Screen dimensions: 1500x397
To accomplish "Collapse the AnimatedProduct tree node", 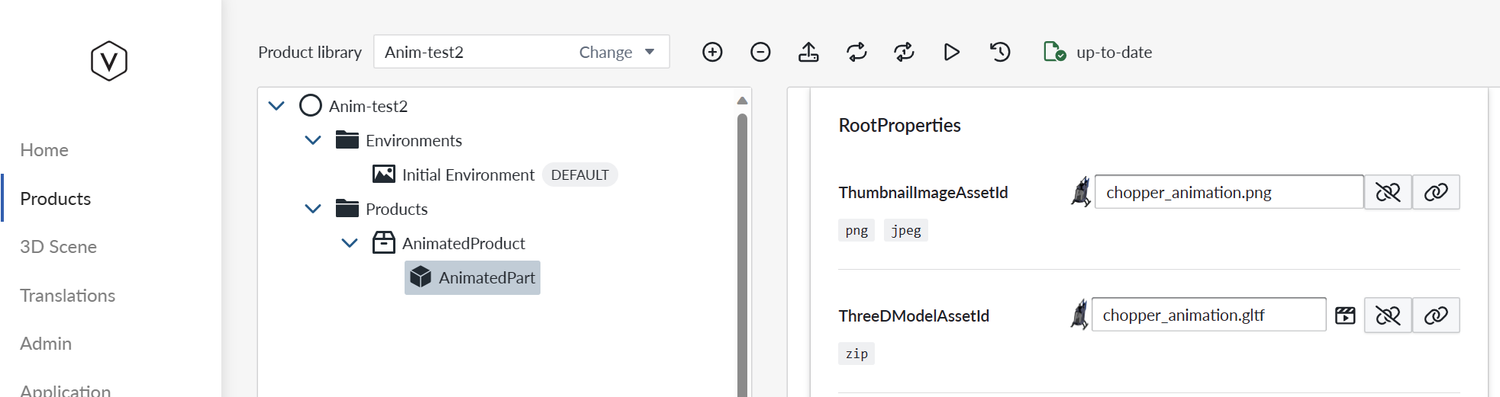I will click(350, 243).
